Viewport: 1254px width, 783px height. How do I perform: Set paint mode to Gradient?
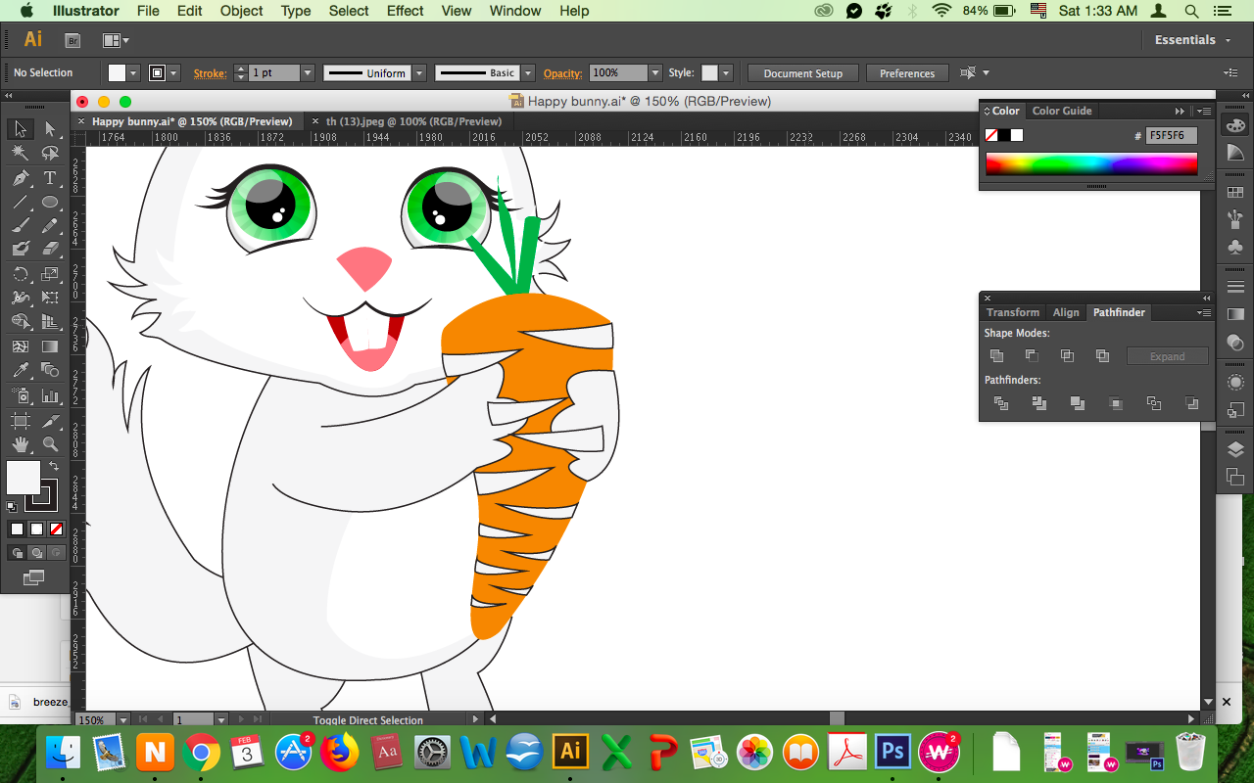(36, 530)
